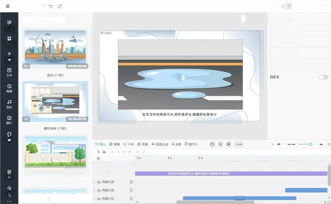Open the 图片 (Image) sidebar panel

pyautogui.click(x=9, y=120)
